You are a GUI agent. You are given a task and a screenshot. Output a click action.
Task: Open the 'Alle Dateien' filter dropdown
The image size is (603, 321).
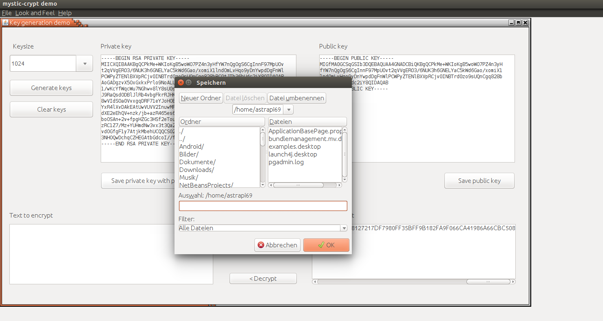coord(344,228)
